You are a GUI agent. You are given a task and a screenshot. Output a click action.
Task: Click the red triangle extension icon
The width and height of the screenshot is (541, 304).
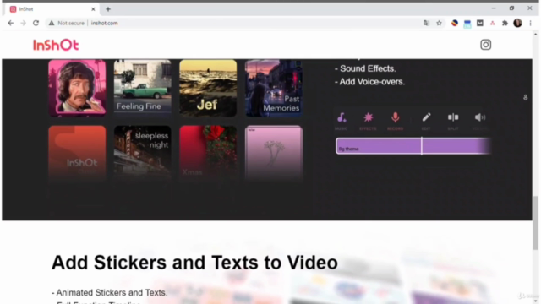point(492,23)
